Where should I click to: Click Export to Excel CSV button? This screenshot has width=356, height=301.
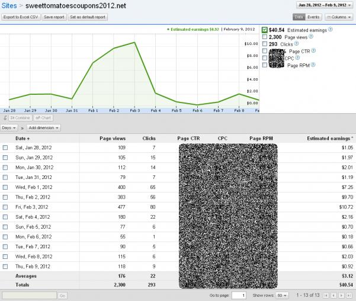21,17
